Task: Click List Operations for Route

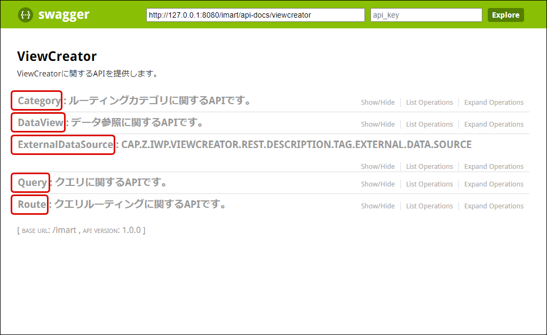Action: coord(430,206)
